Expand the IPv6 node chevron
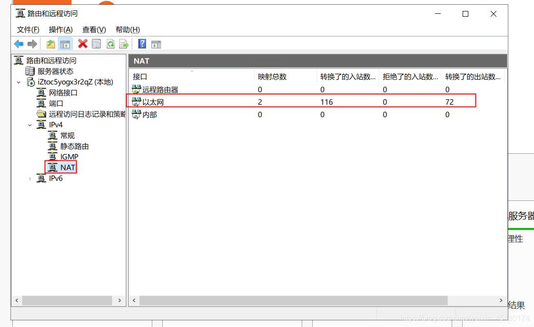The image size is (534, 327). click(x=30, y=178)
